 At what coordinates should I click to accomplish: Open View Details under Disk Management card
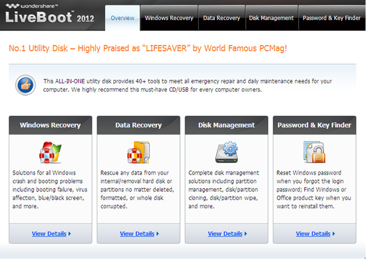[x=225, y=234]
